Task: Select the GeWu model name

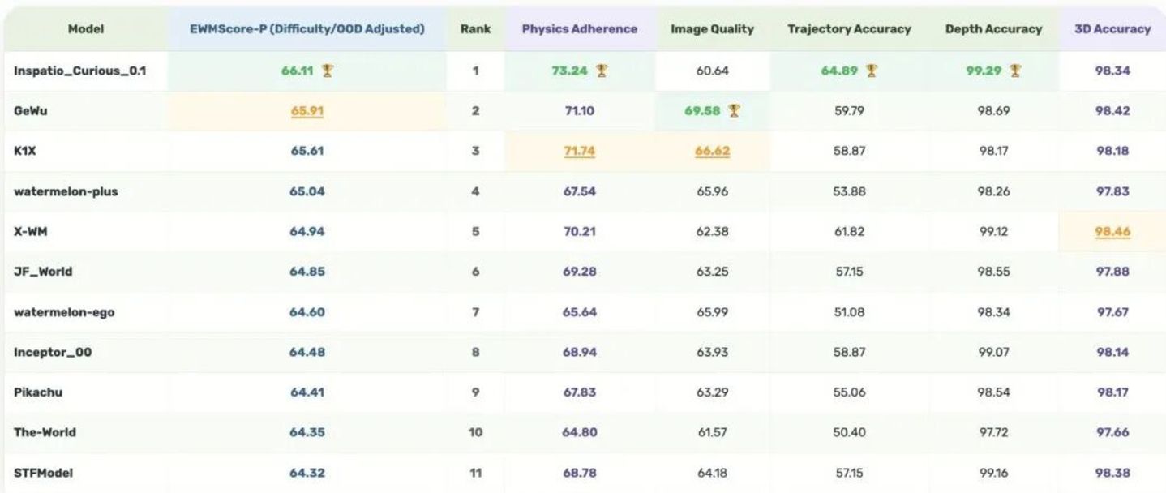Action: [x=31, y=111]
